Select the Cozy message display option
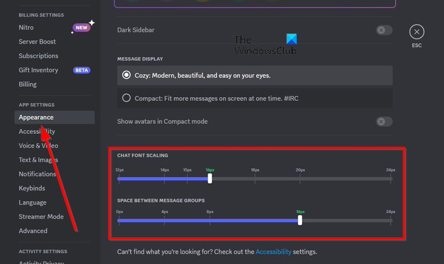The width and height of the screenshot is (444, 264). coord(127,76)
